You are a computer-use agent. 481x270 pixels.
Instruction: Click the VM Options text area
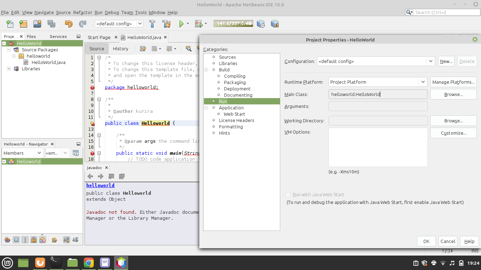(x=378, y=147)
